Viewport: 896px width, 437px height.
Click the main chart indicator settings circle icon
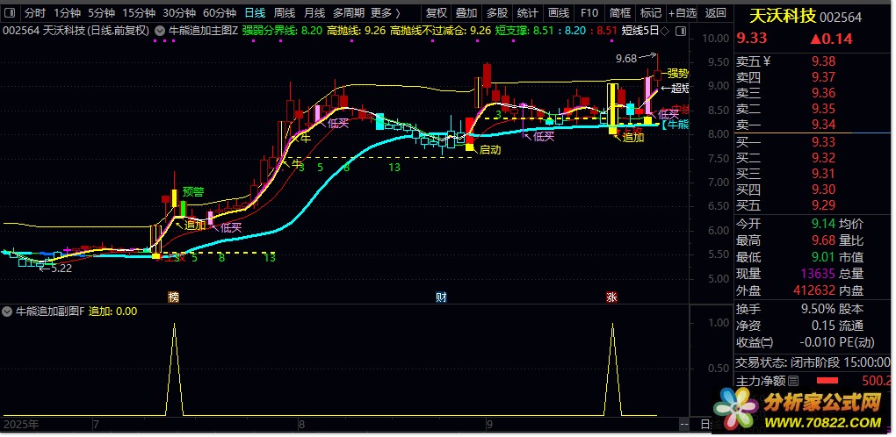pos(158,30)
